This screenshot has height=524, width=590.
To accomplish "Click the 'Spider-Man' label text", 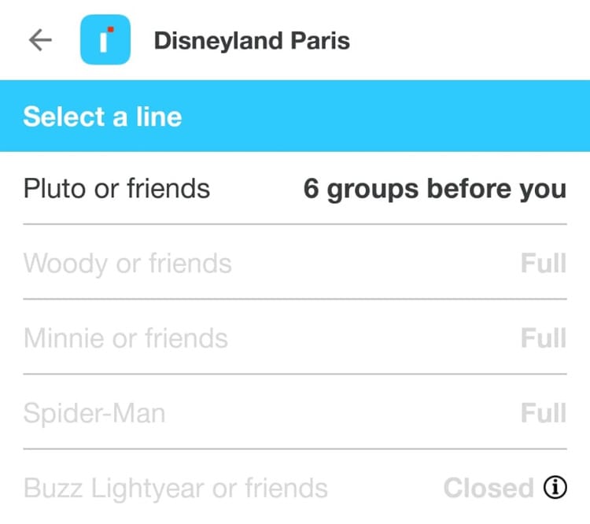I will click(x=94, y=413).
